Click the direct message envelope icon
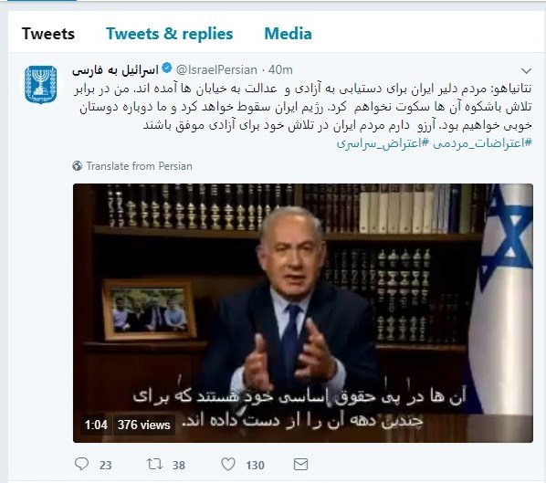Screen dimensions: 546x483 301,465
